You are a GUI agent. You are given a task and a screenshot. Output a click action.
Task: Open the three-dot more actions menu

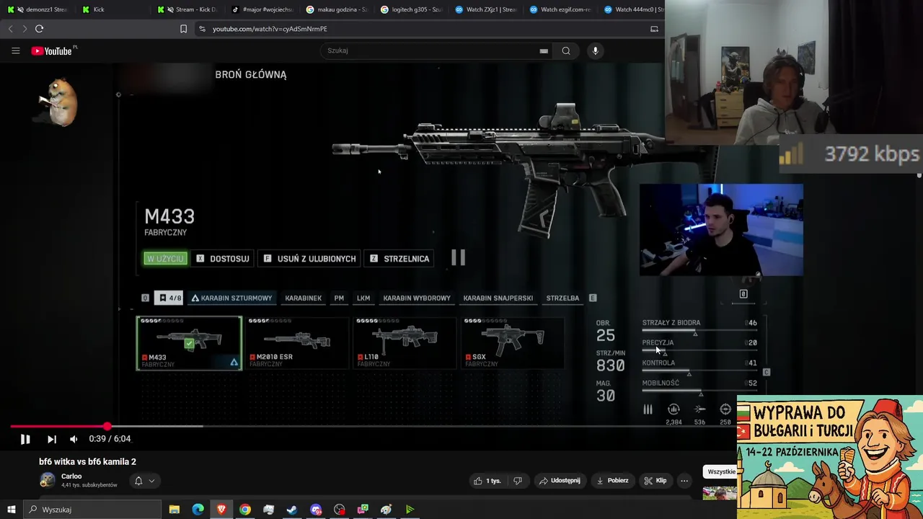pyautogui.click(x=684, y=481)
